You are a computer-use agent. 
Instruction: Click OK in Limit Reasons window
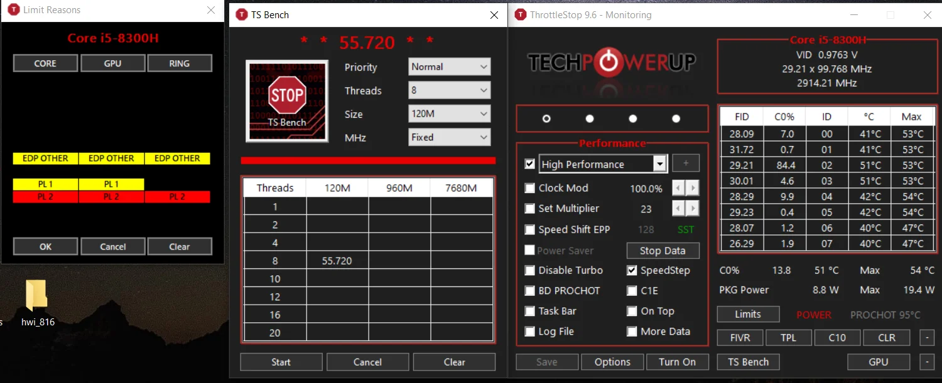point(45,246)
